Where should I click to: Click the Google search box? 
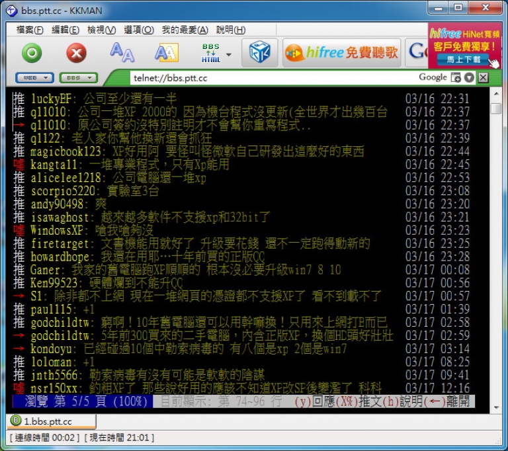pyautogui.click(x=433, y=77)
